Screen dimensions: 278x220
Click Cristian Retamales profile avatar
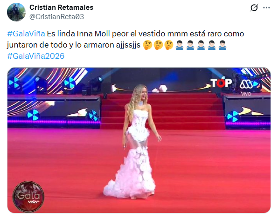(16, 12)
